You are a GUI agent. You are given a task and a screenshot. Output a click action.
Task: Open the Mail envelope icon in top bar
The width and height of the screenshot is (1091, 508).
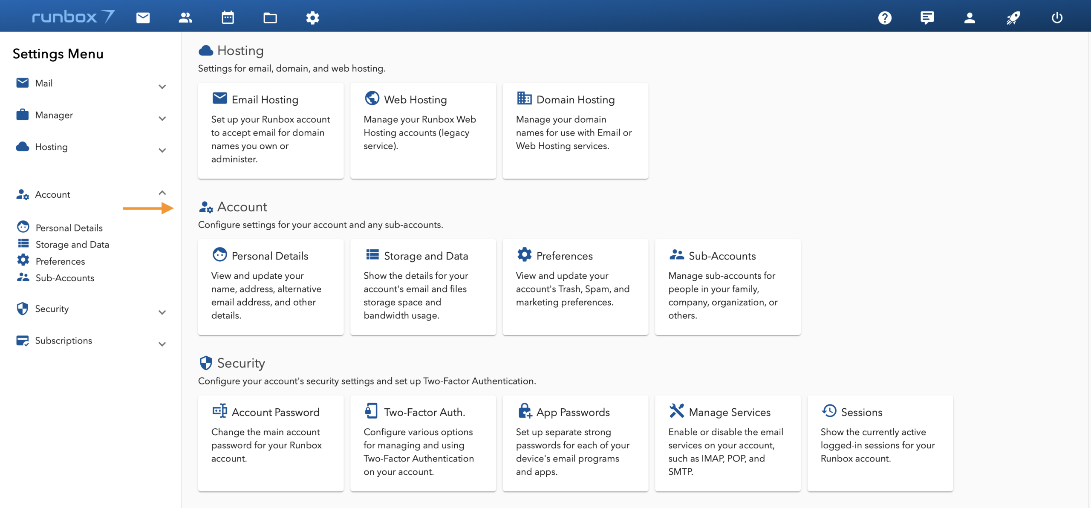point(143,17)
